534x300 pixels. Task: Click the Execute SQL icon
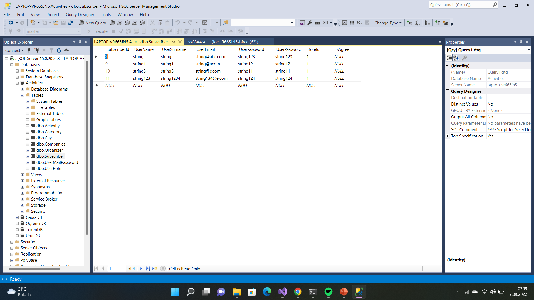coord(410,23)
